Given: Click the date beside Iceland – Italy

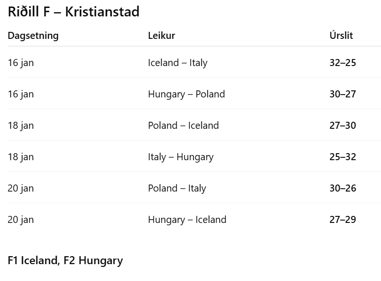Looking at the screenshot, I should 21,63.
